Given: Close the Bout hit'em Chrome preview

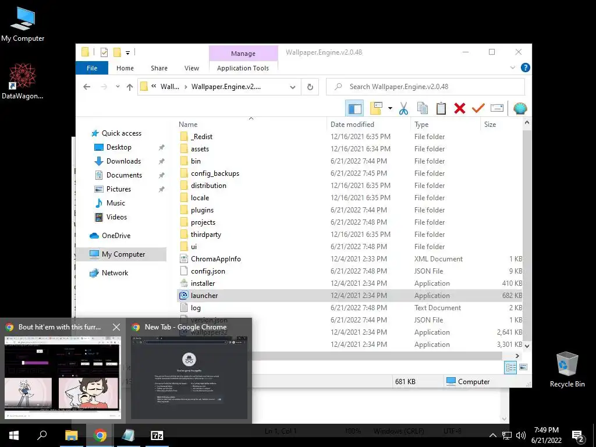Looking at the screenshot, I should [116, 327].
